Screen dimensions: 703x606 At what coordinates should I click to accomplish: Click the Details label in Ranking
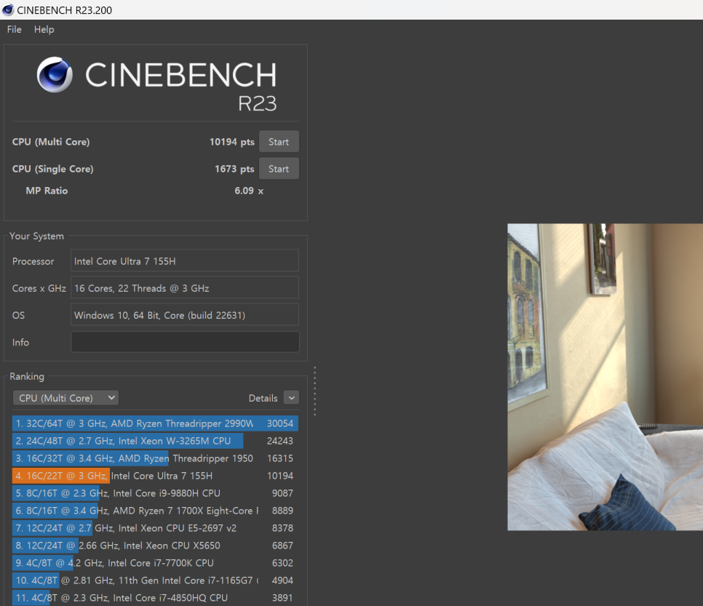(x=263, y=398)
